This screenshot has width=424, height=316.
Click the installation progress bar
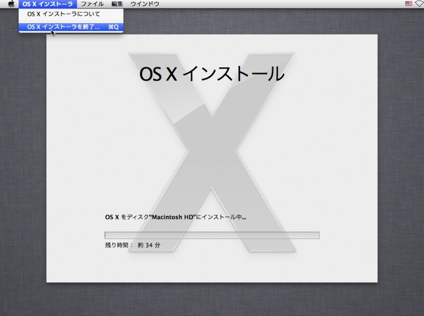click(x=212, y=235)
